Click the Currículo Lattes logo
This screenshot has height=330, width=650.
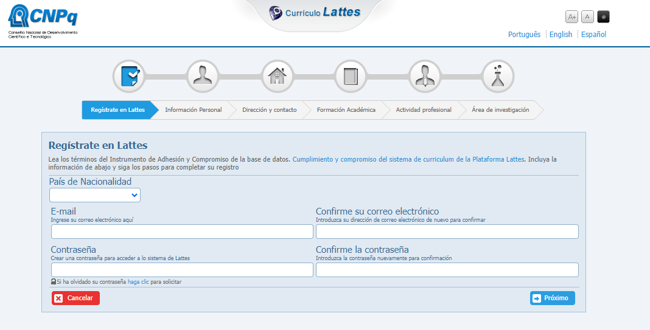coord(315,13)
